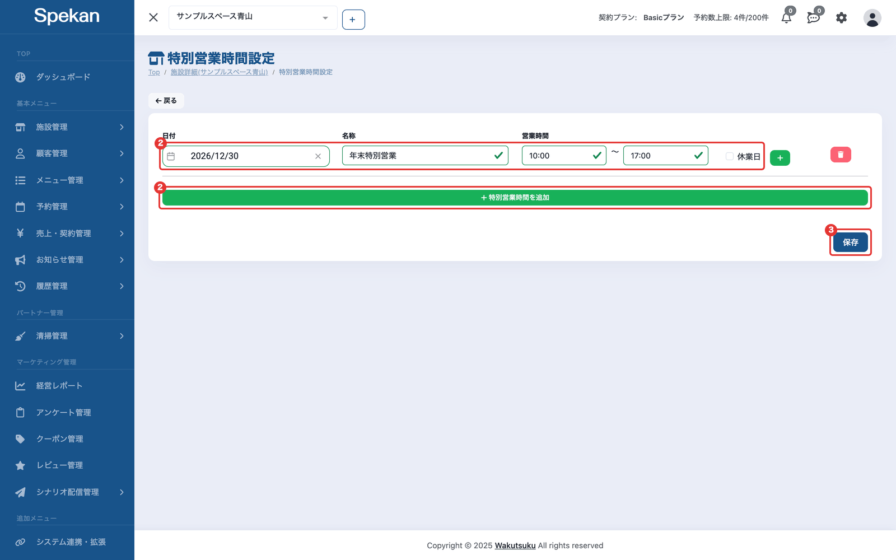
Task: Click the 戻る back button
Action: (x=166, y=101)
